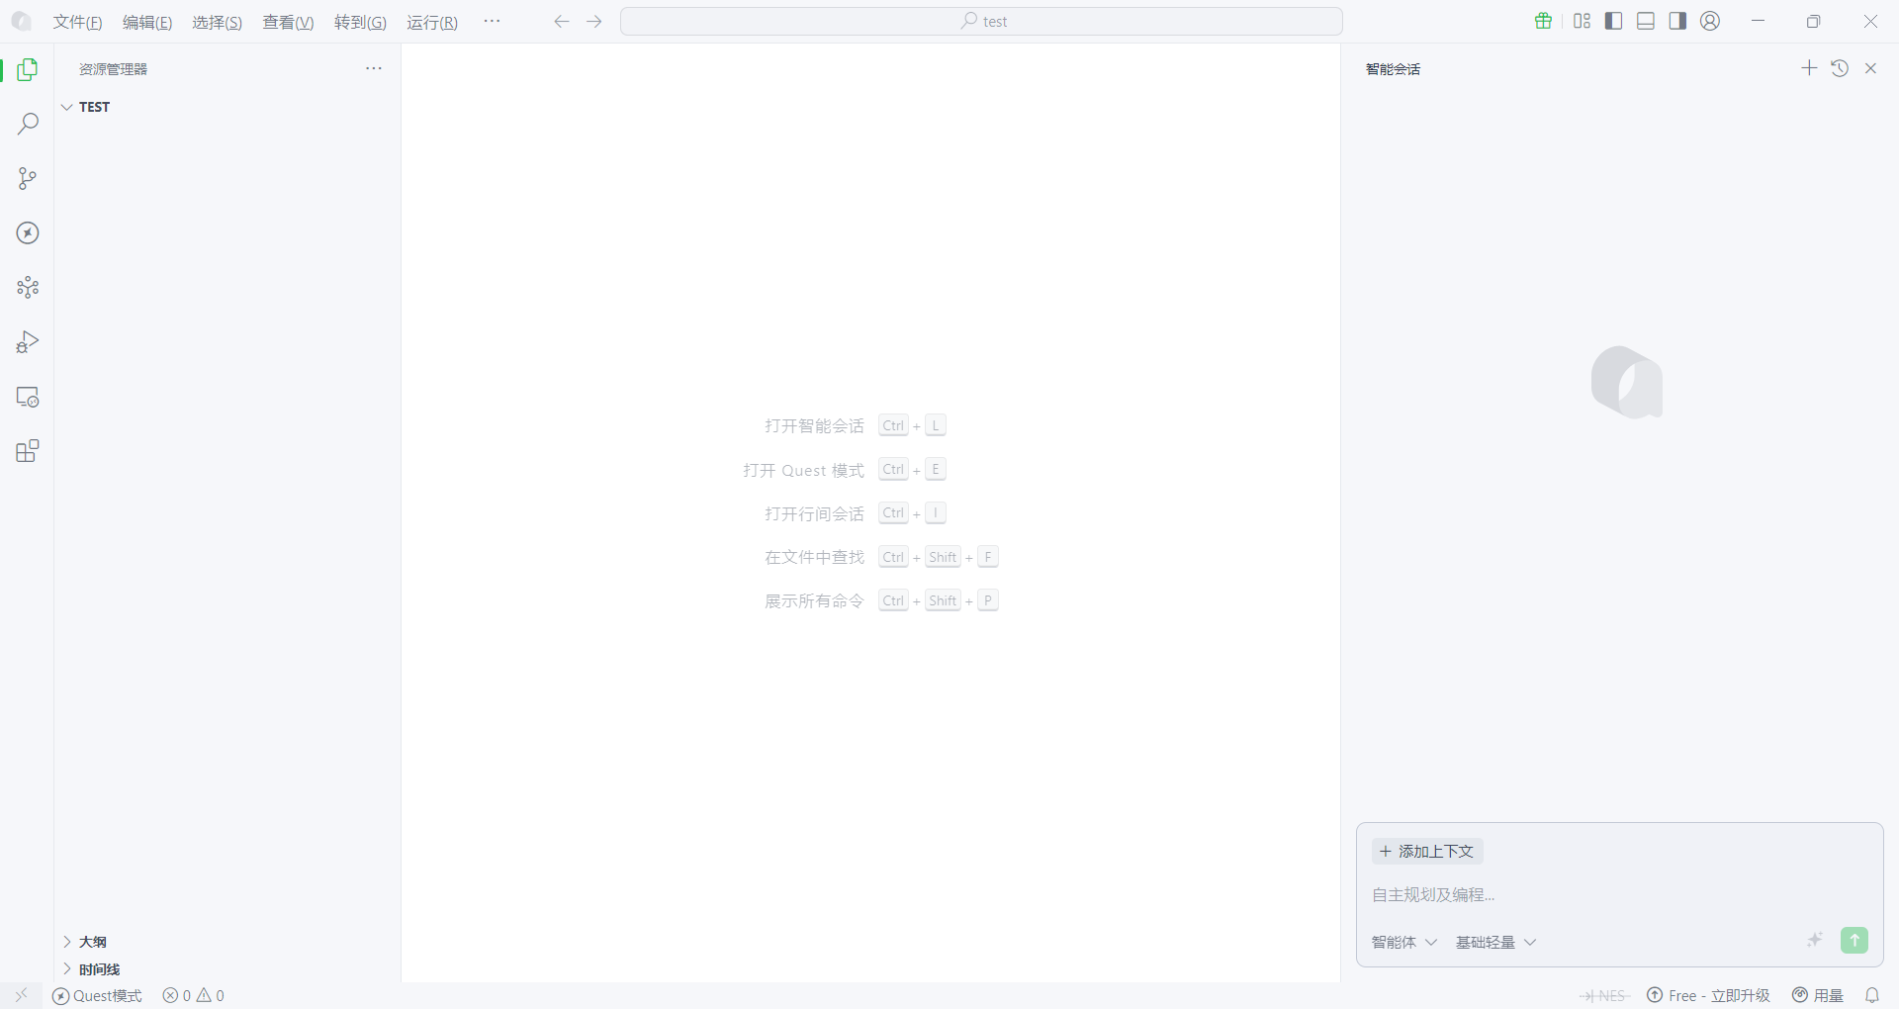
Task: Open chat history icon
Action: 1840,68
